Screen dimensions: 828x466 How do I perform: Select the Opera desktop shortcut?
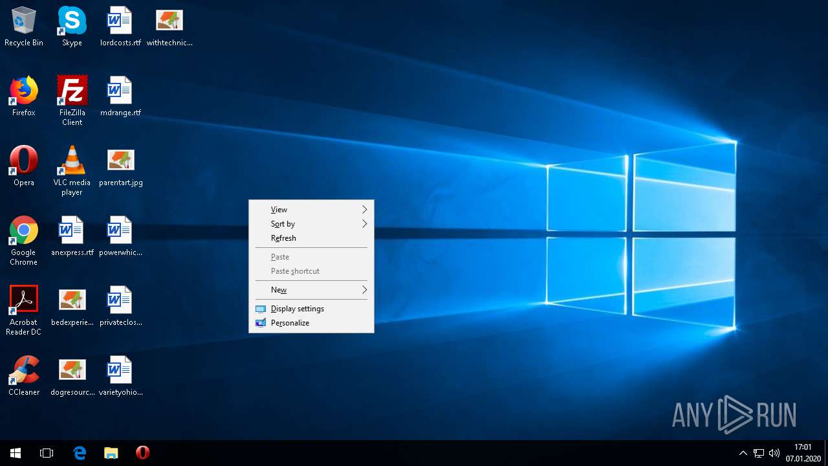[x=24, y=167]
